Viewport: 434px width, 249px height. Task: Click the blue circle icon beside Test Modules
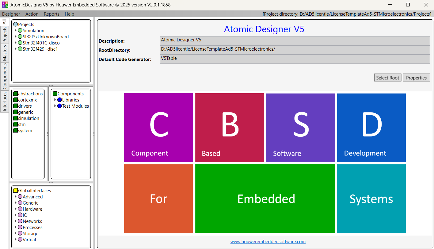[x=59, y=106]
